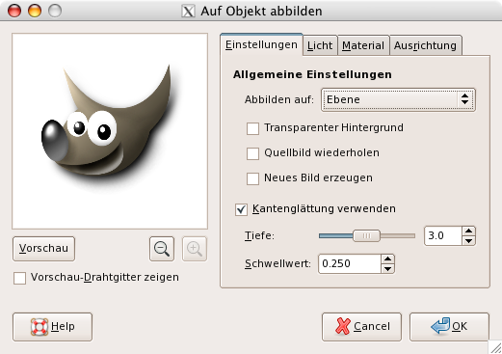Click the Help button

(x=52, y=327)
